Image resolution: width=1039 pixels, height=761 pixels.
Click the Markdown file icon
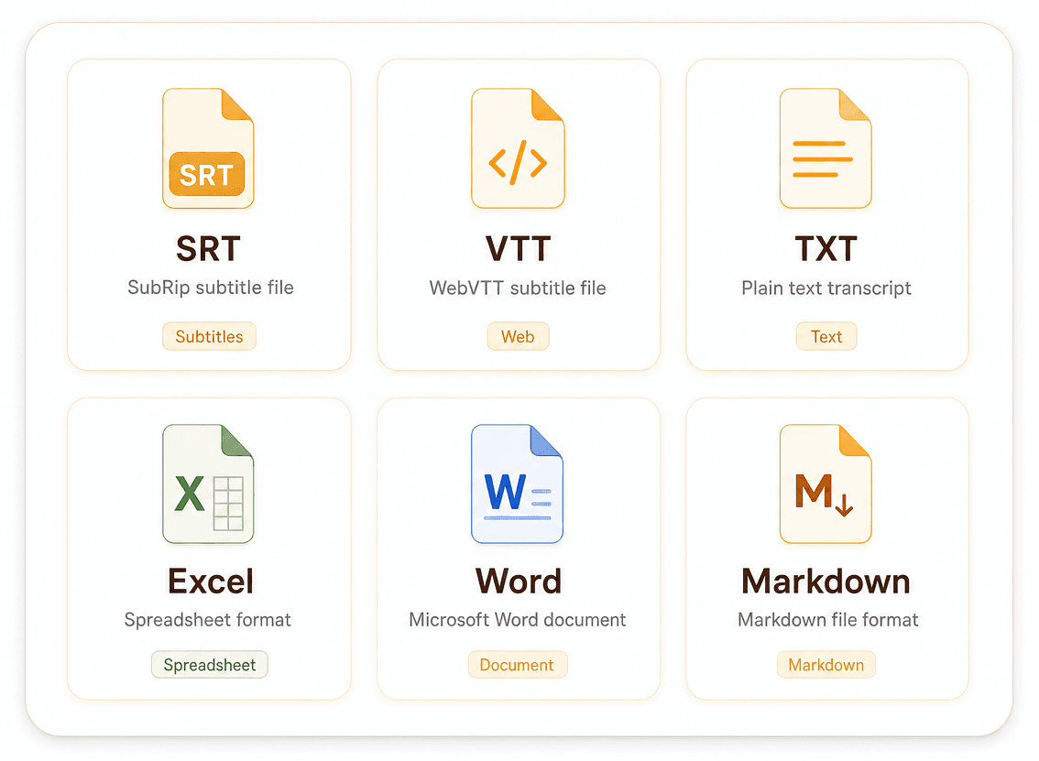826,484
